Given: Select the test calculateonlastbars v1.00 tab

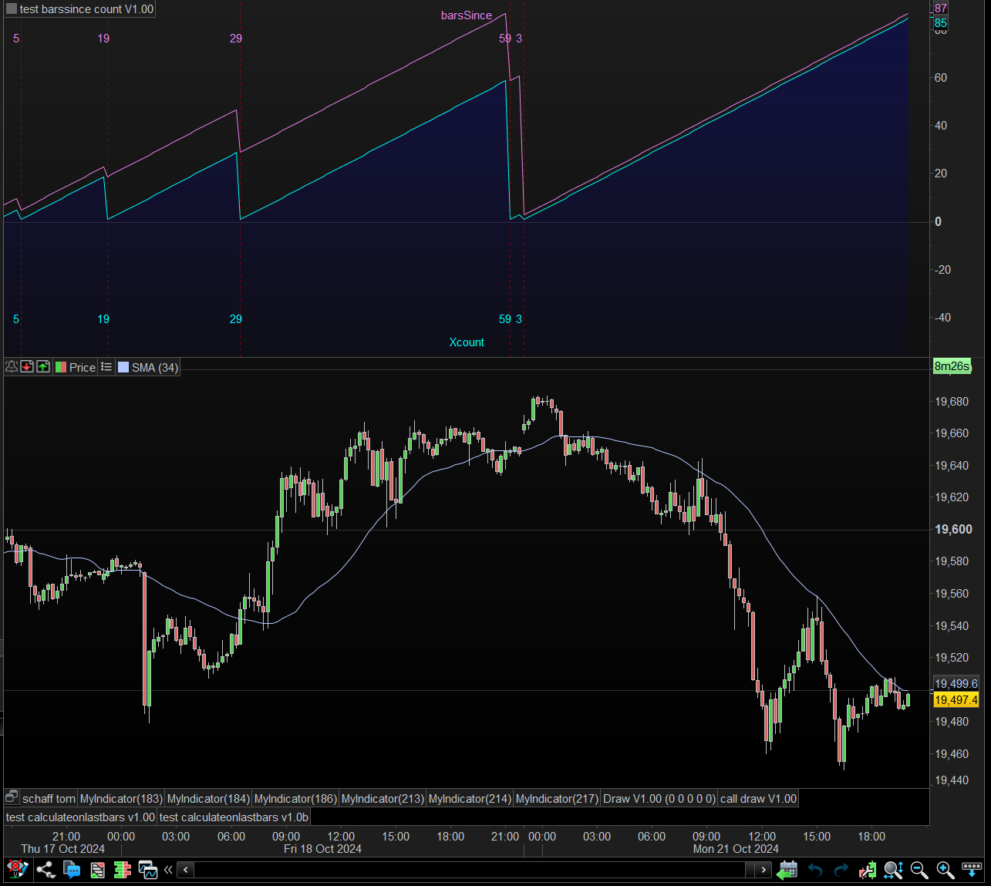Looking at the screenshot, I should (80, 817).
